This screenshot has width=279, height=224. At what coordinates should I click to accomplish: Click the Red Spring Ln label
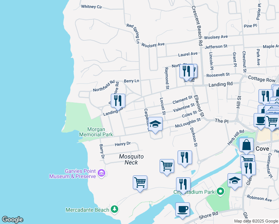[x=133, y=33]
